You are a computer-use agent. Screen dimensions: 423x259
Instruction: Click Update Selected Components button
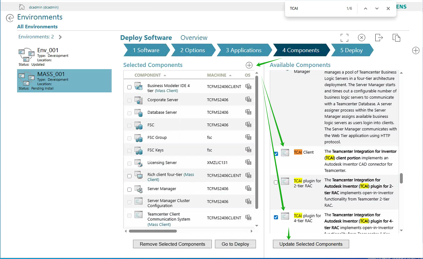pos(311,244)
